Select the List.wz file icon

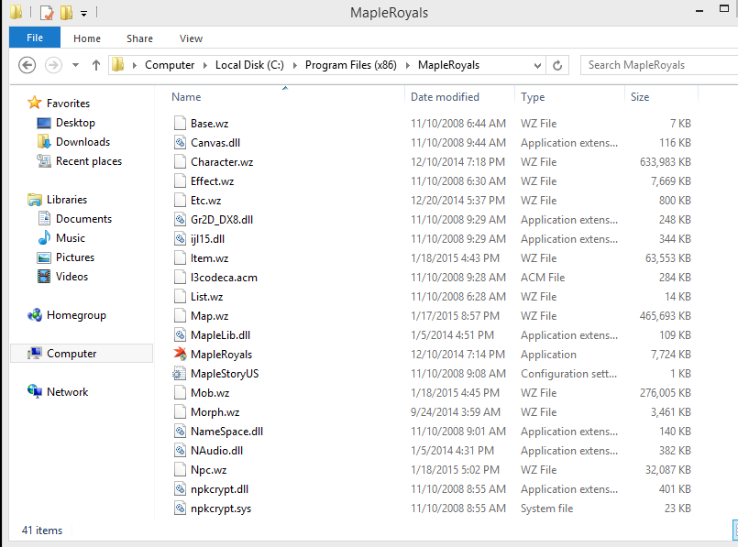(x=180, y=297)
